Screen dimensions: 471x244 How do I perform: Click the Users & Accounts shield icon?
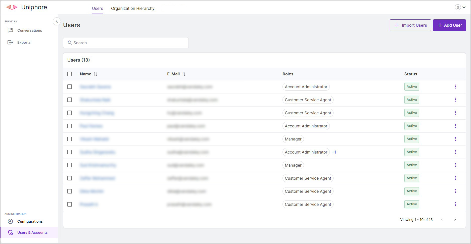10,232
